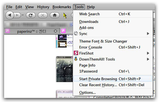Viewport: 159px width, 102px height.
Task: Close the open Tools menu
Action: pos(79,7)
